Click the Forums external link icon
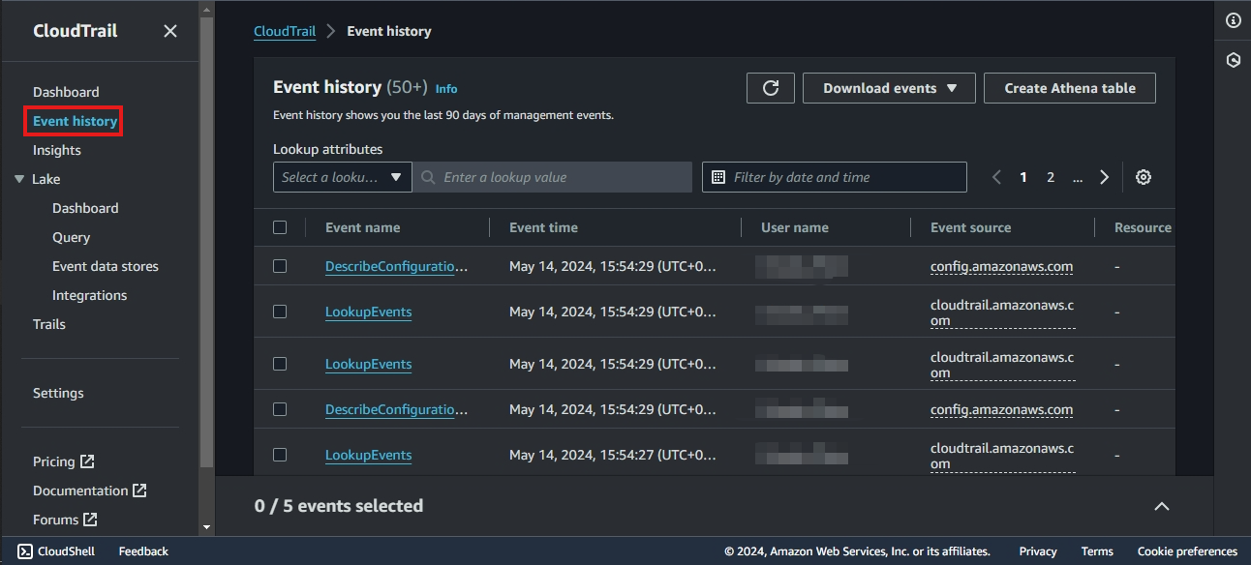This screenshot has height=565, width=1251. [x=90, y=520]
